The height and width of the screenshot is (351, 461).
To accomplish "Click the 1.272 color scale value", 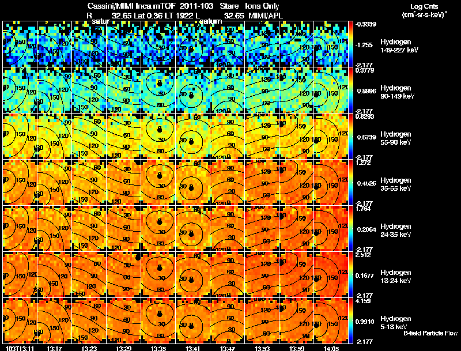I will [x=363, y=163].
